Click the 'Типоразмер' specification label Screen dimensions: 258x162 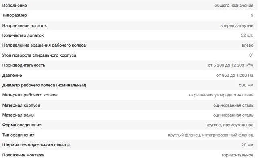tap(15, 15)
